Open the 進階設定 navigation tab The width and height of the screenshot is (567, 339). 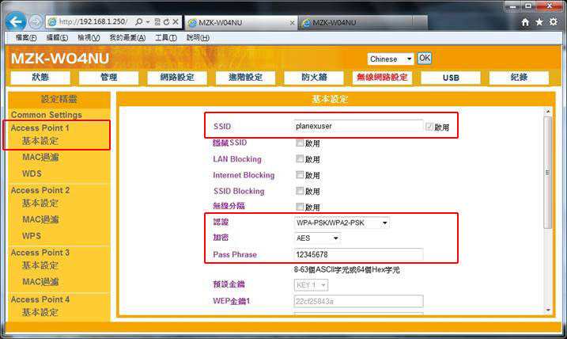(x=245, y=77)
